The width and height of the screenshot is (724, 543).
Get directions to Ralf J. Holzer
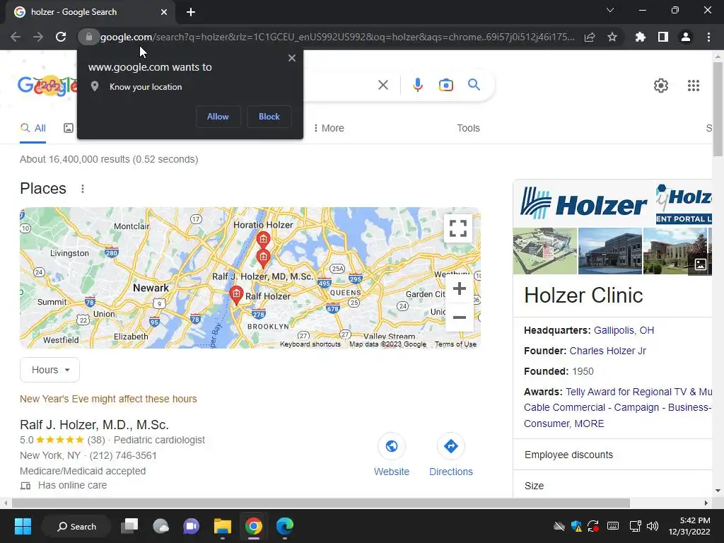[x=450, y=455]
